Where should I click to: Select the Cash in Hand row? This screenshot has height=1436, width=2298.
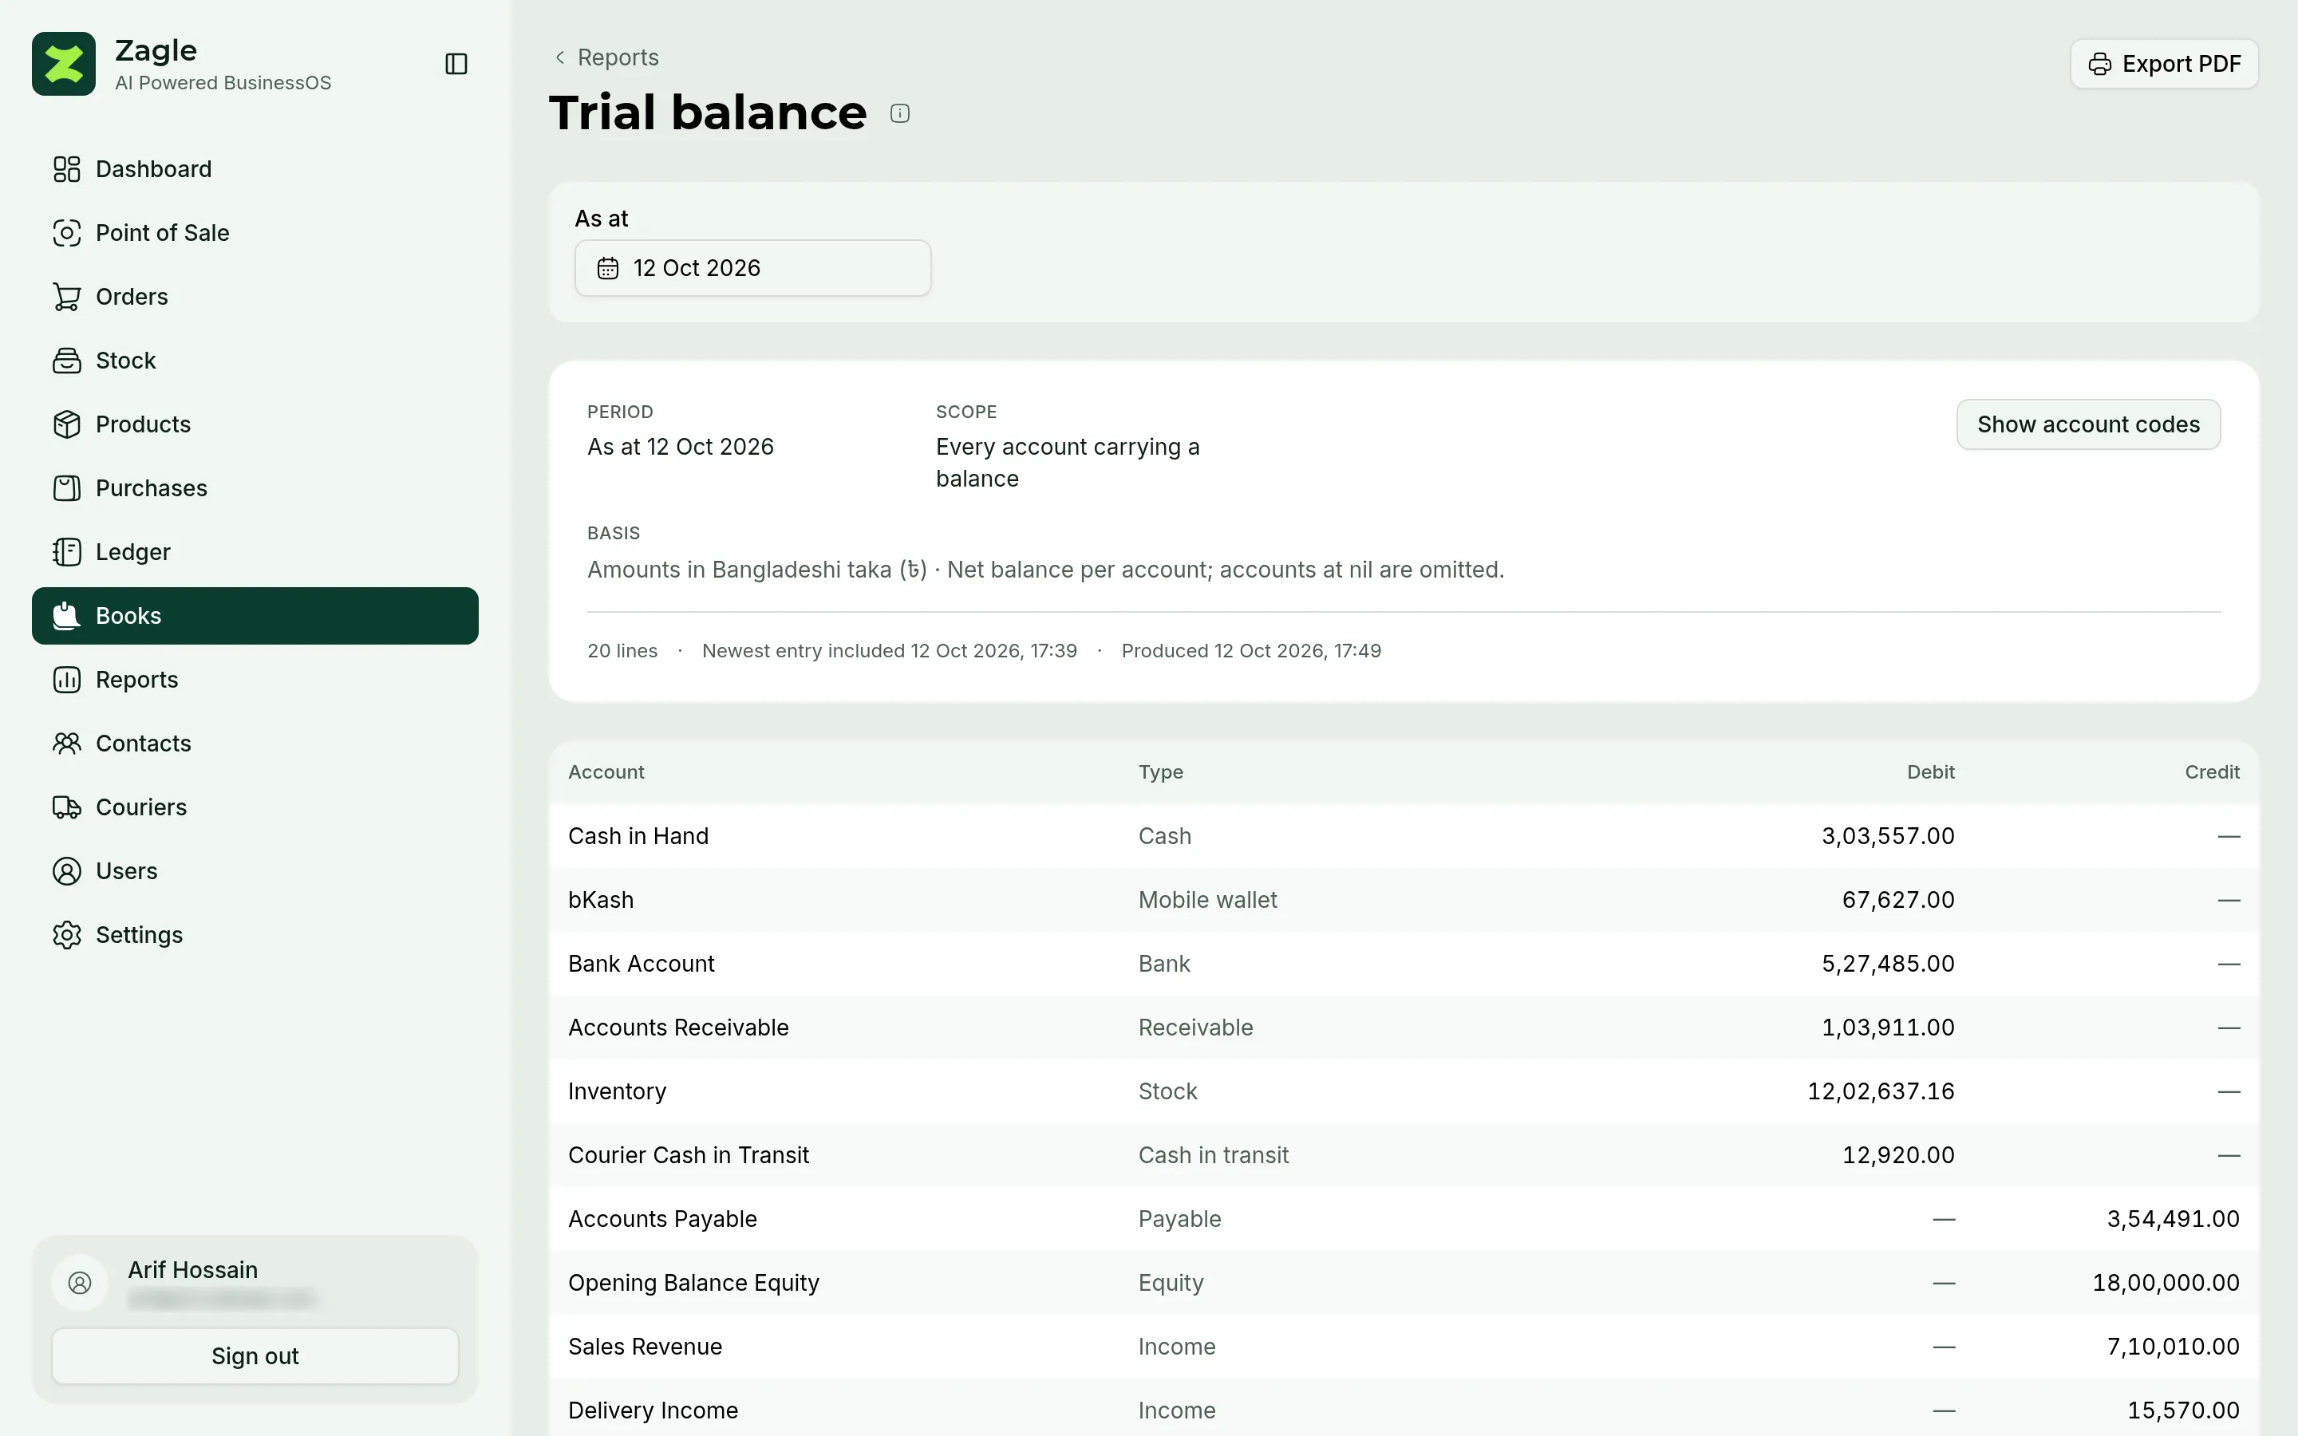tap(1404, 836)
